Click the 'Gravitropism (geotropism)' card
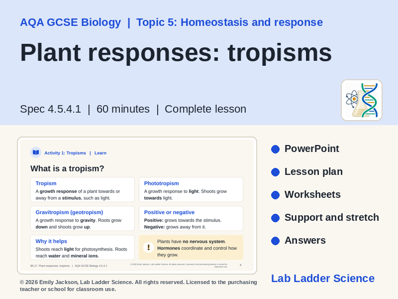This screenshot has width=398, height=299. pos(83,219)
